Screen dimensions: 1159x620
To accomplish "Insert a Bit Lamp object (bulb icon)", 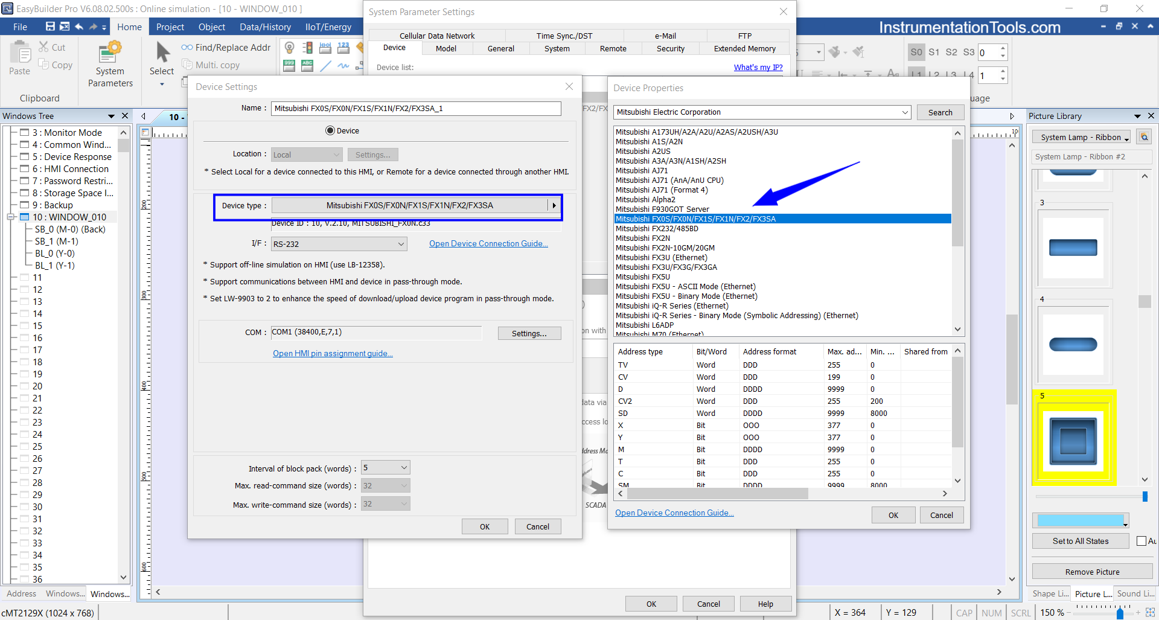I will coord(290,48).
